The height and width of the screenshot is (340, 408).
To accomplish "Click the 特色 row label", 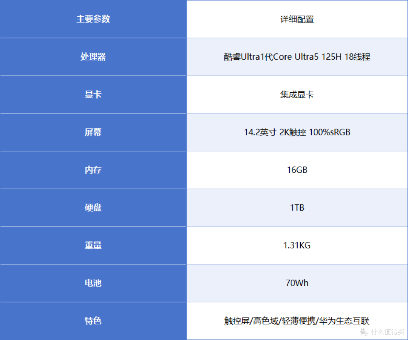I will 93,321.
